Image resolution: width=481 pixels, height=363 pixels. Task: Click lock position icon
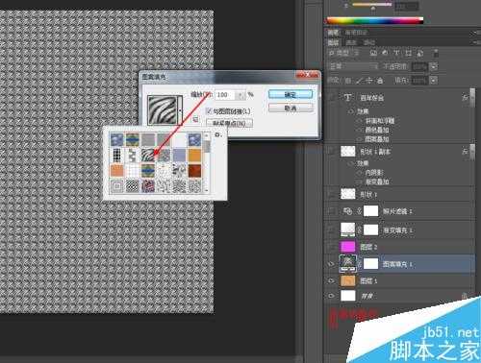click(x=369, y=81)
